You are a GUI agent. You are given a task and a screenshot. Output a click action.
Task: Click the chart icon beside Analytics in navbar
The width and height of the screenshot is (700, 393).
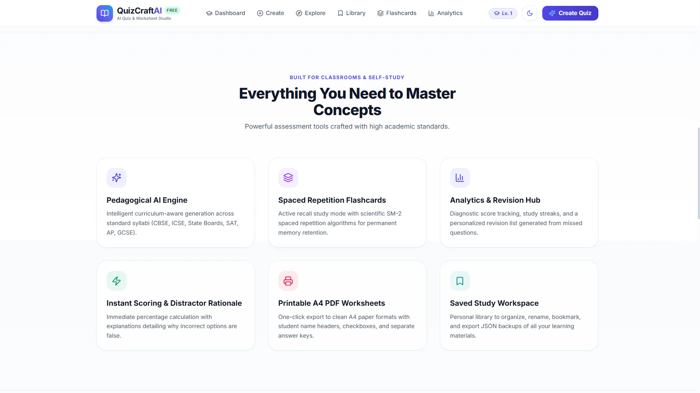coord(431,13)
